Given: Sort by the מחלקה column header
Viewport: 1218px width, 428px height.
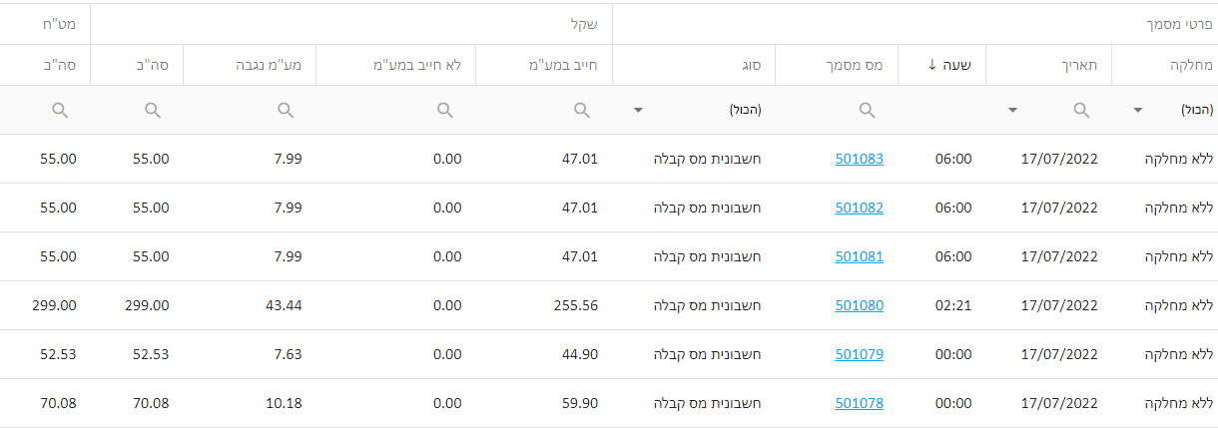Looking at the screenshot, I should click(x=1164, y=65).
